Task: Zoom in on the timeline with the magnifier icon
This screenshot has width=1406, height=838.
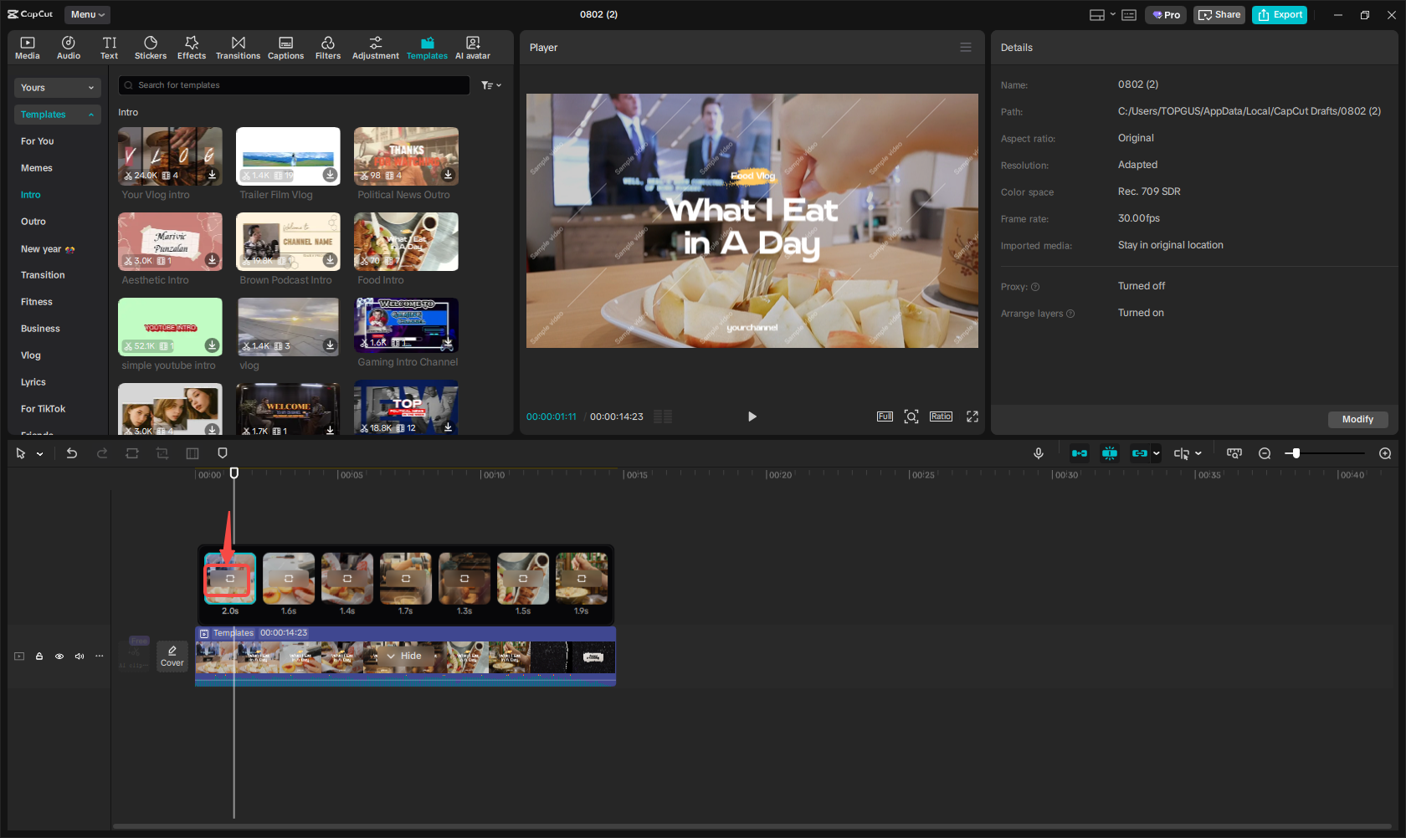Action: coord(1385,452)
